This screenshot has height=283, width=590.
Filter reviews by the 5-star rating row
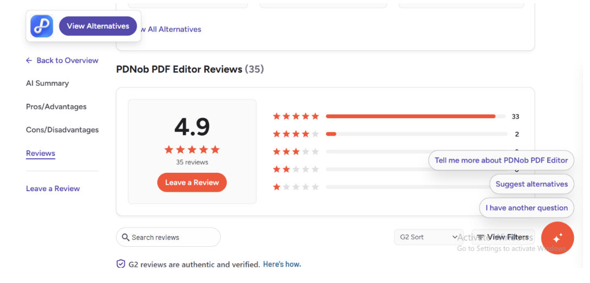coord(296,116)
